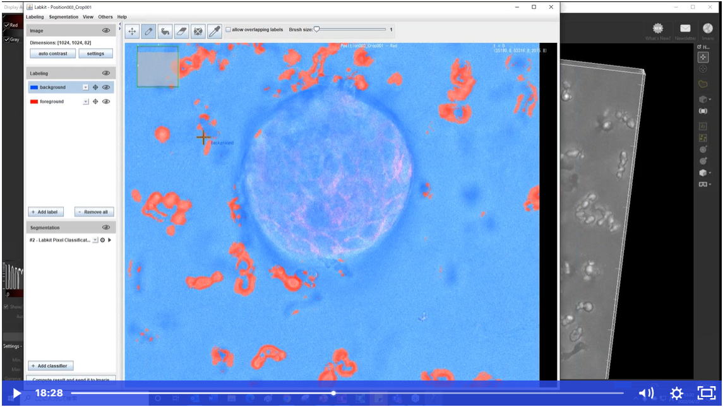Toggle visibility of the background label
The width and height of the screenshot is (723, 407).
tap(106, 88)
